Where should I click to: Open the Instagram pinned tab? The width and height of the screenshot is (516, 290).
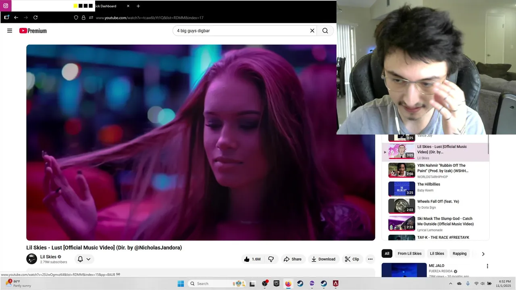tap(6, 6)
